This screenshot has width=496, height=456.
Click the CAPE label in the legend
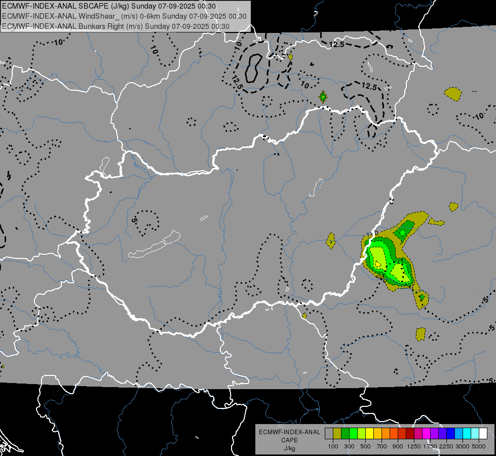pos(289,440)
